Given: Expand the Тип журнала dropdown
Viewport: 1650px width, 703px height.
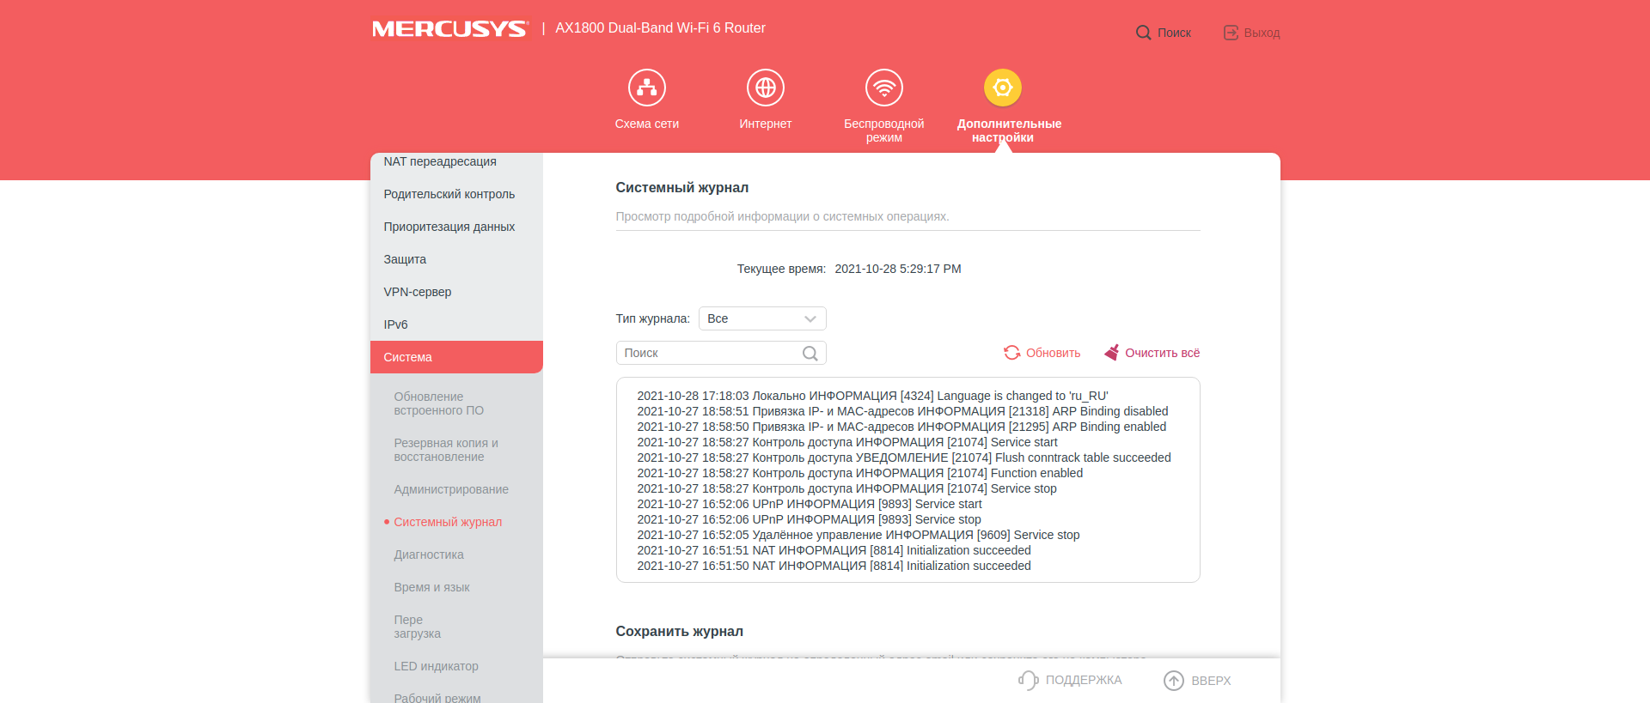Looking at the screenshot, I should (x=761, y=318).
